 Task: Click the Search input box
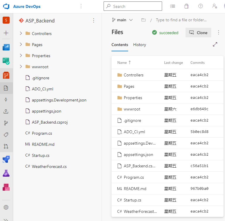click(133, 6)
